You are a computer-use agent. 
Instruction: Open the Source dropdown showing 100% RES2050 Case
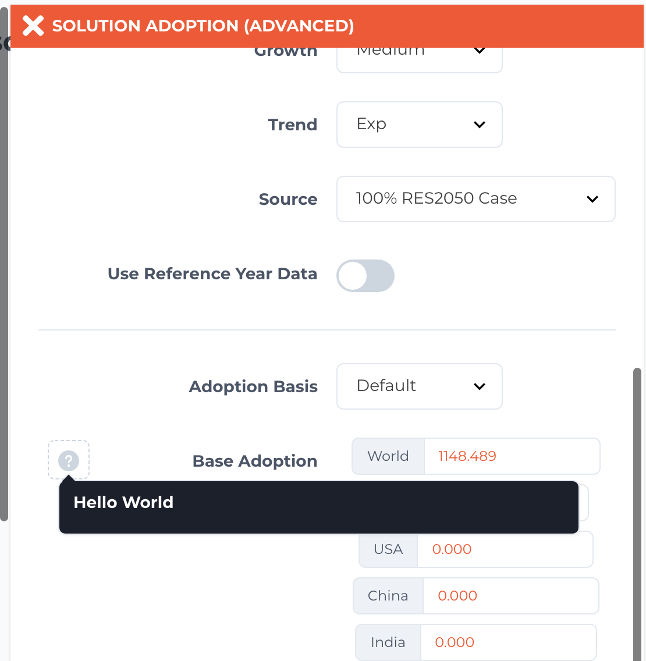pos(475,199)
